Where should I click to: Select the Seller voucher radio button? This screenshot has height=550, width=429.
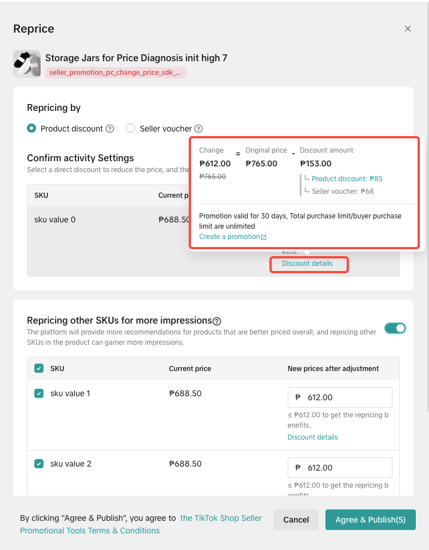click(x=130, y=129)
